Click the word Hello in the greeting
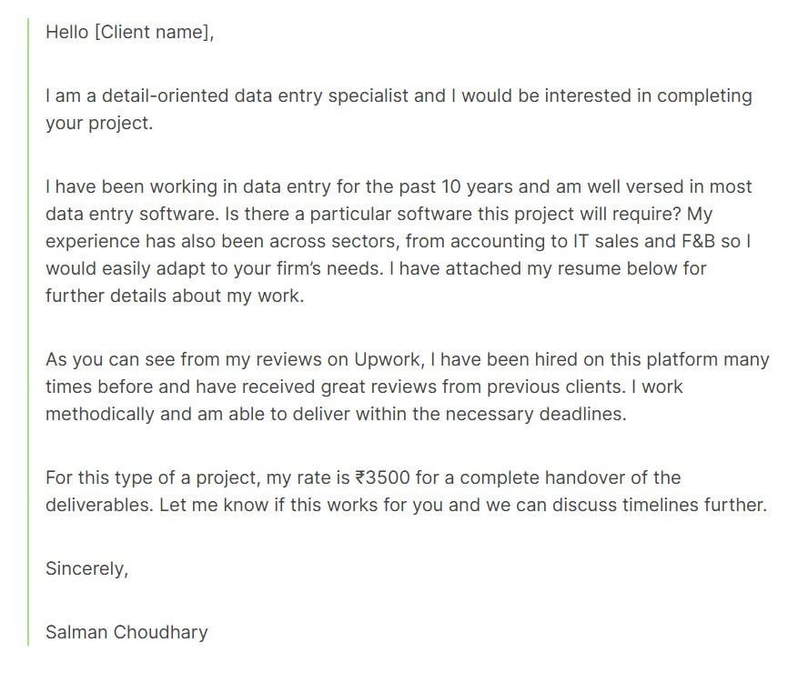Image resolution: width=788 pixels, height=673 pixels. [67, 33]
